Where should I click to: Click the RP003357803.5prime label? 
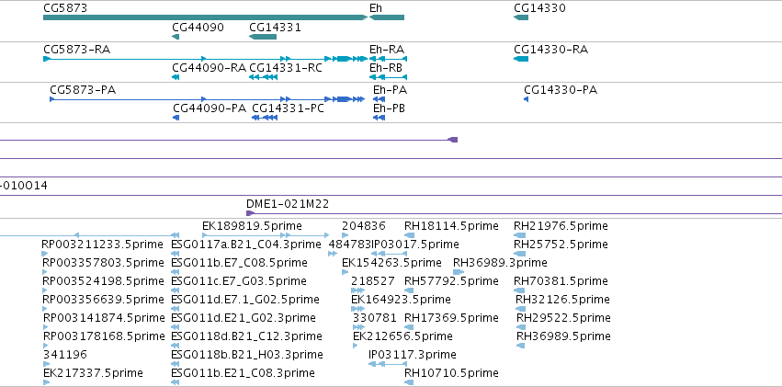click(x=104, y=263)
